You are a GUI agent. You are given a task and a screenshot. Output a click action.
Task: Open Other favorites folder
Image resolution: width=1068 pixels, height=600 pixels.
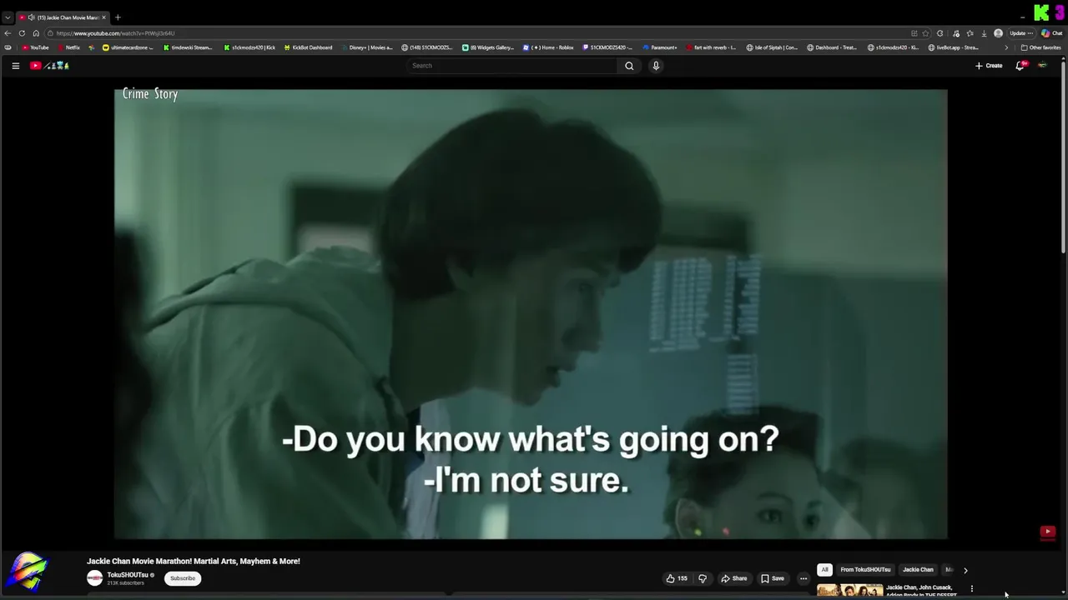click(1040, 47)
